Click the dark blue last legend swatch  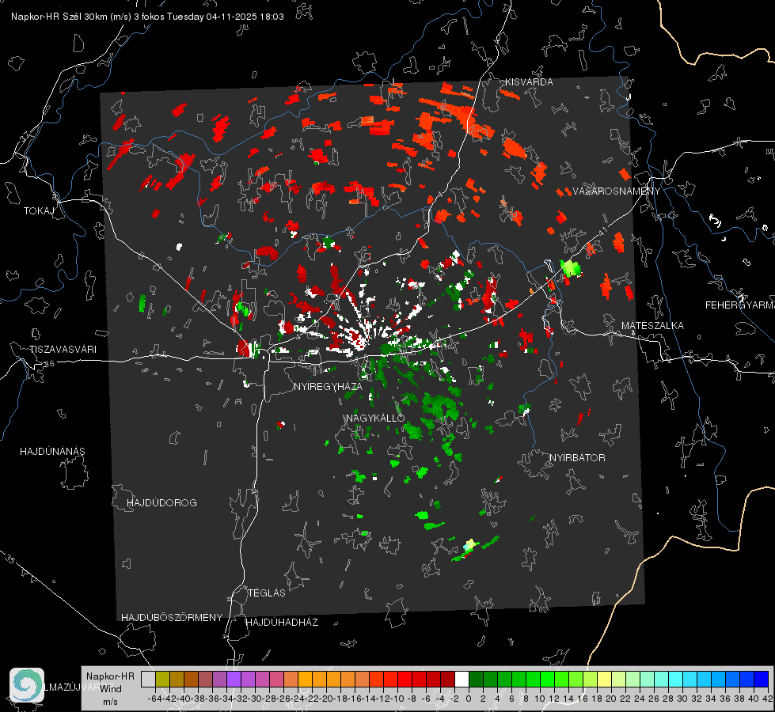tap(762, 679)
